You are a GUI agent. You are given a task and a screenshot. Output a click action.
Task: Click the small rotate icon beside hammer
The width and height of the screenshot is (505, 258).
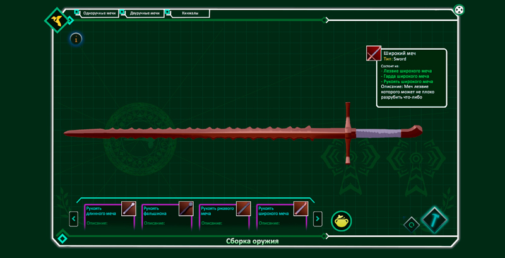click(x=412, y=224)
